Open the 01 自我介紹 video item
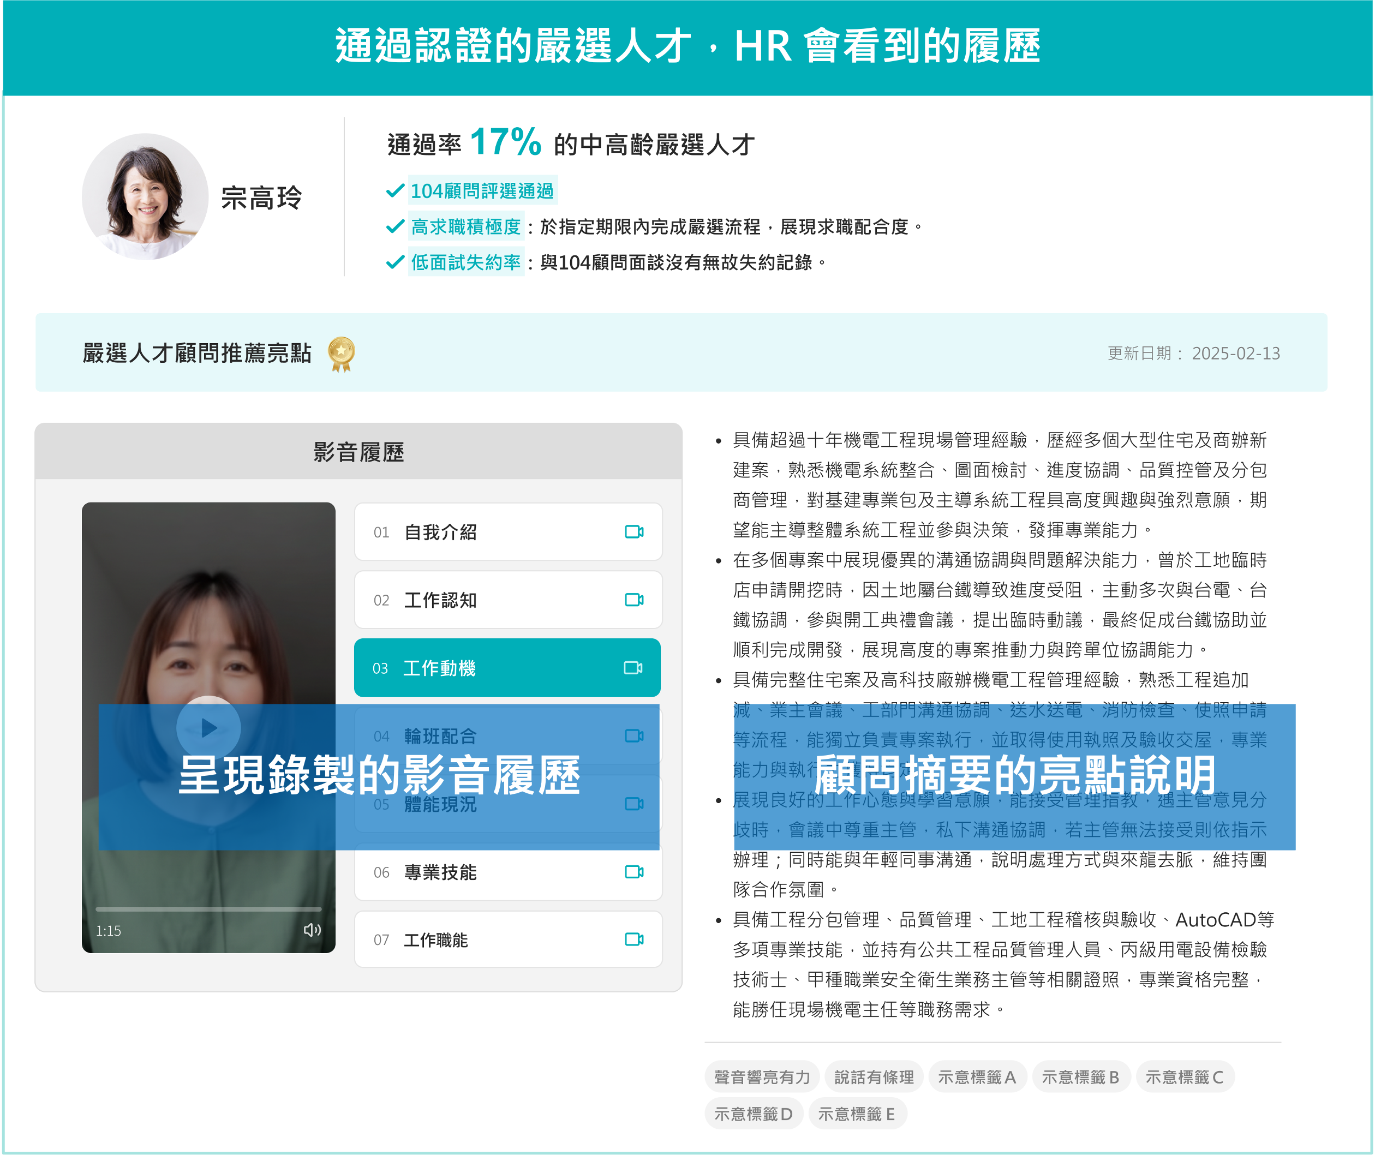The image size is (1375, 1155). pos(508,531)
